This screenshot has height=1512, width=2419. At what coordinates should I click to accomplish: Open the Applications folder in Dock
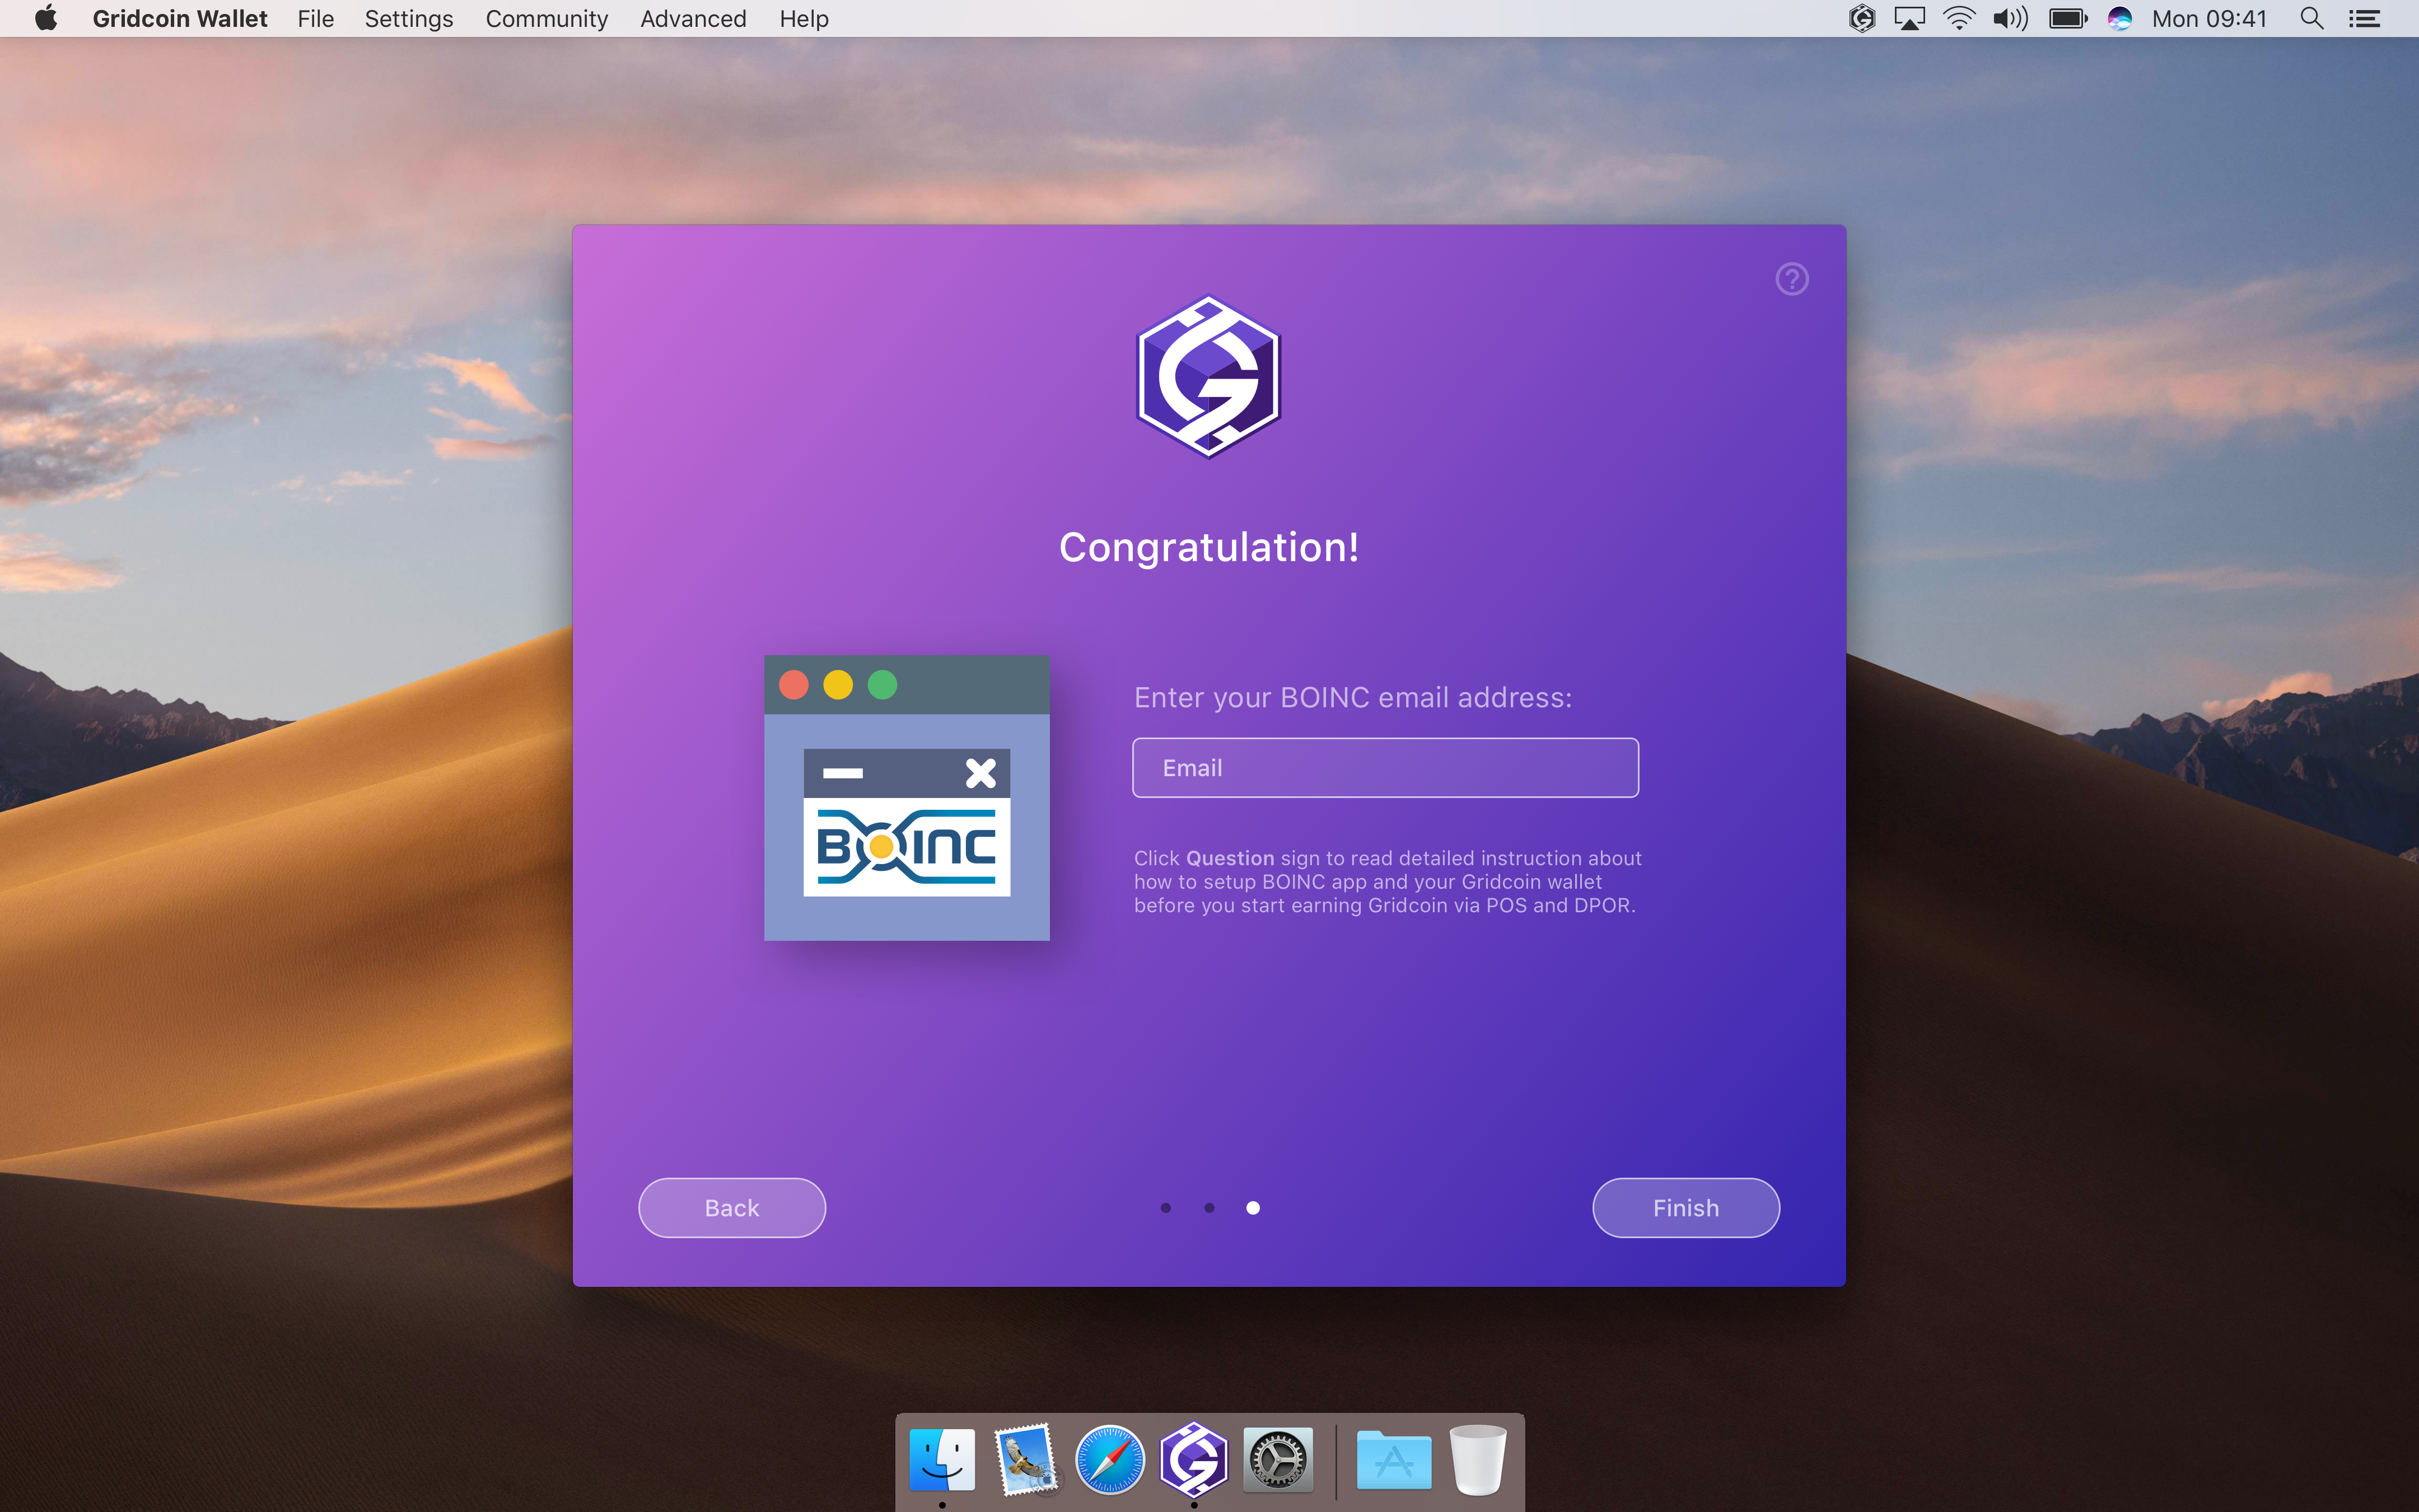(x=1393, y=1459)
